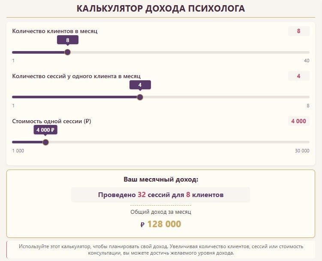The width and height of the screenshot is (322, 261).
Task: Click the "30 000" maximum price label
Action: pyautogui.click(x=302, y=151)
